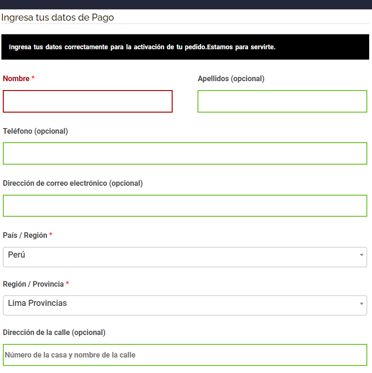Click the Dirección de la calle label
Image resolution: width=372 pixels, height=373 pixels.
coord(54,333)
